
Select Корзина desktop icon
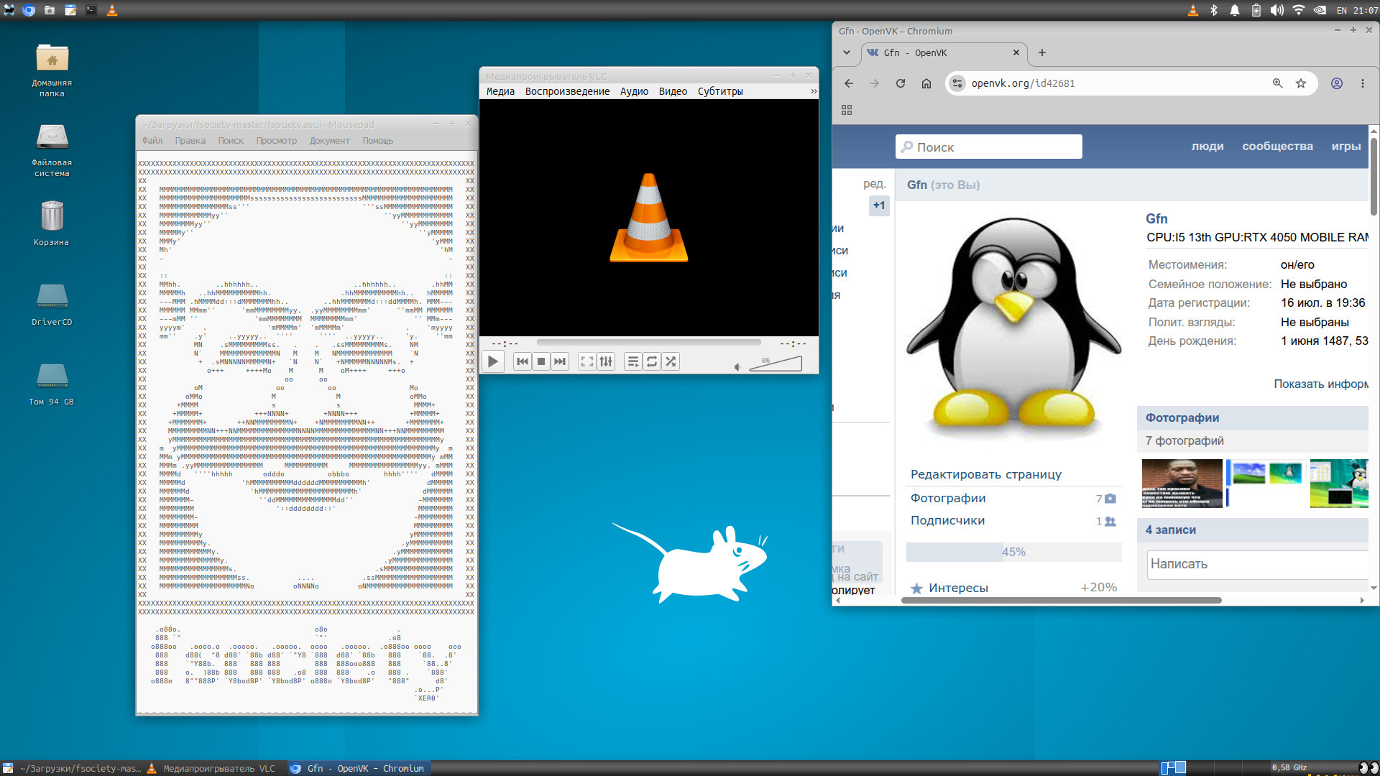pos(52,223)
